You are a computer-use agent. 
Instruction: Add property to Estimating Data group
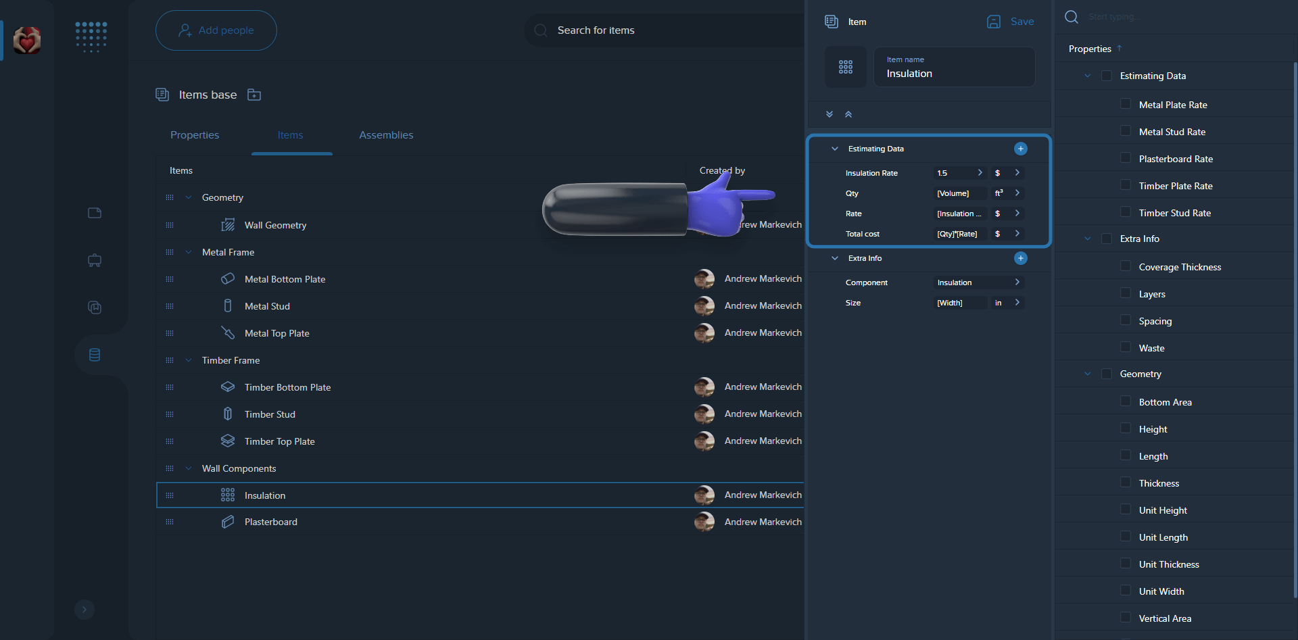tap(1021, 149)
